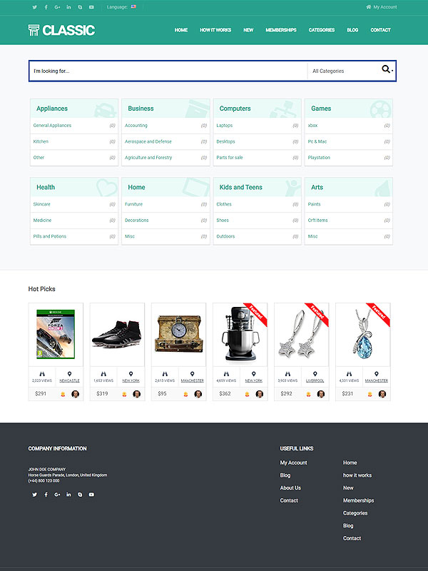
Task: Open the Playstation subcategory
Action: tap(319, 157)
